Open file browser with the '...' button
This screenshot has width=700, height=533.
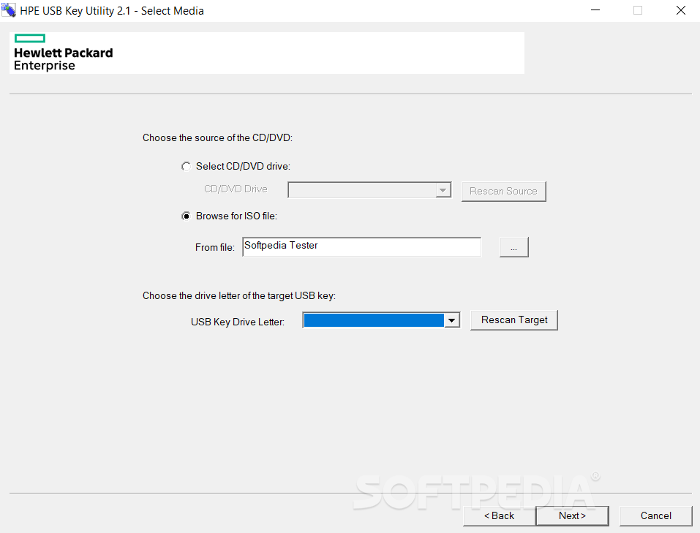coord(513,247)
